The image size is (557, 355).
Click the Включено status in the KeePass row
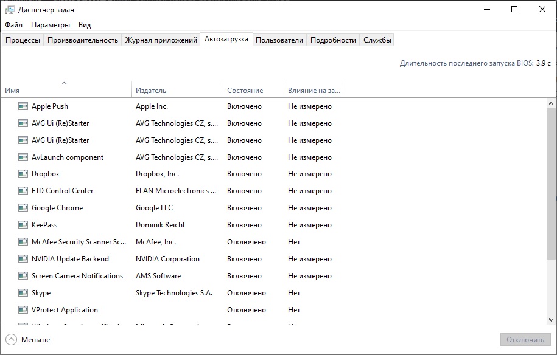point(244,225)
